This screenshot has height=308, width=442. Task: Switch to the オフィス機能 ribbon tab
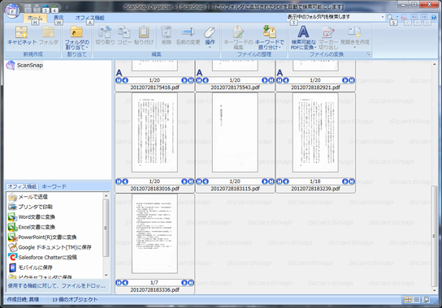pos(89,18)
